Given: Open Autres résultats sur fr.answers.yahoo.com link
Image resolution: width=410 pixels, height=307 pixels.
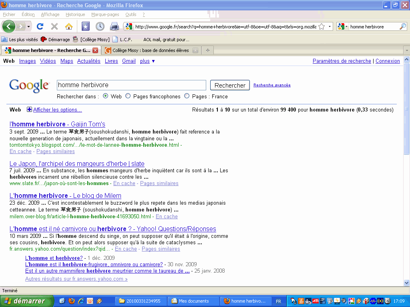Looking at the screenshot, I should (76, 279).
